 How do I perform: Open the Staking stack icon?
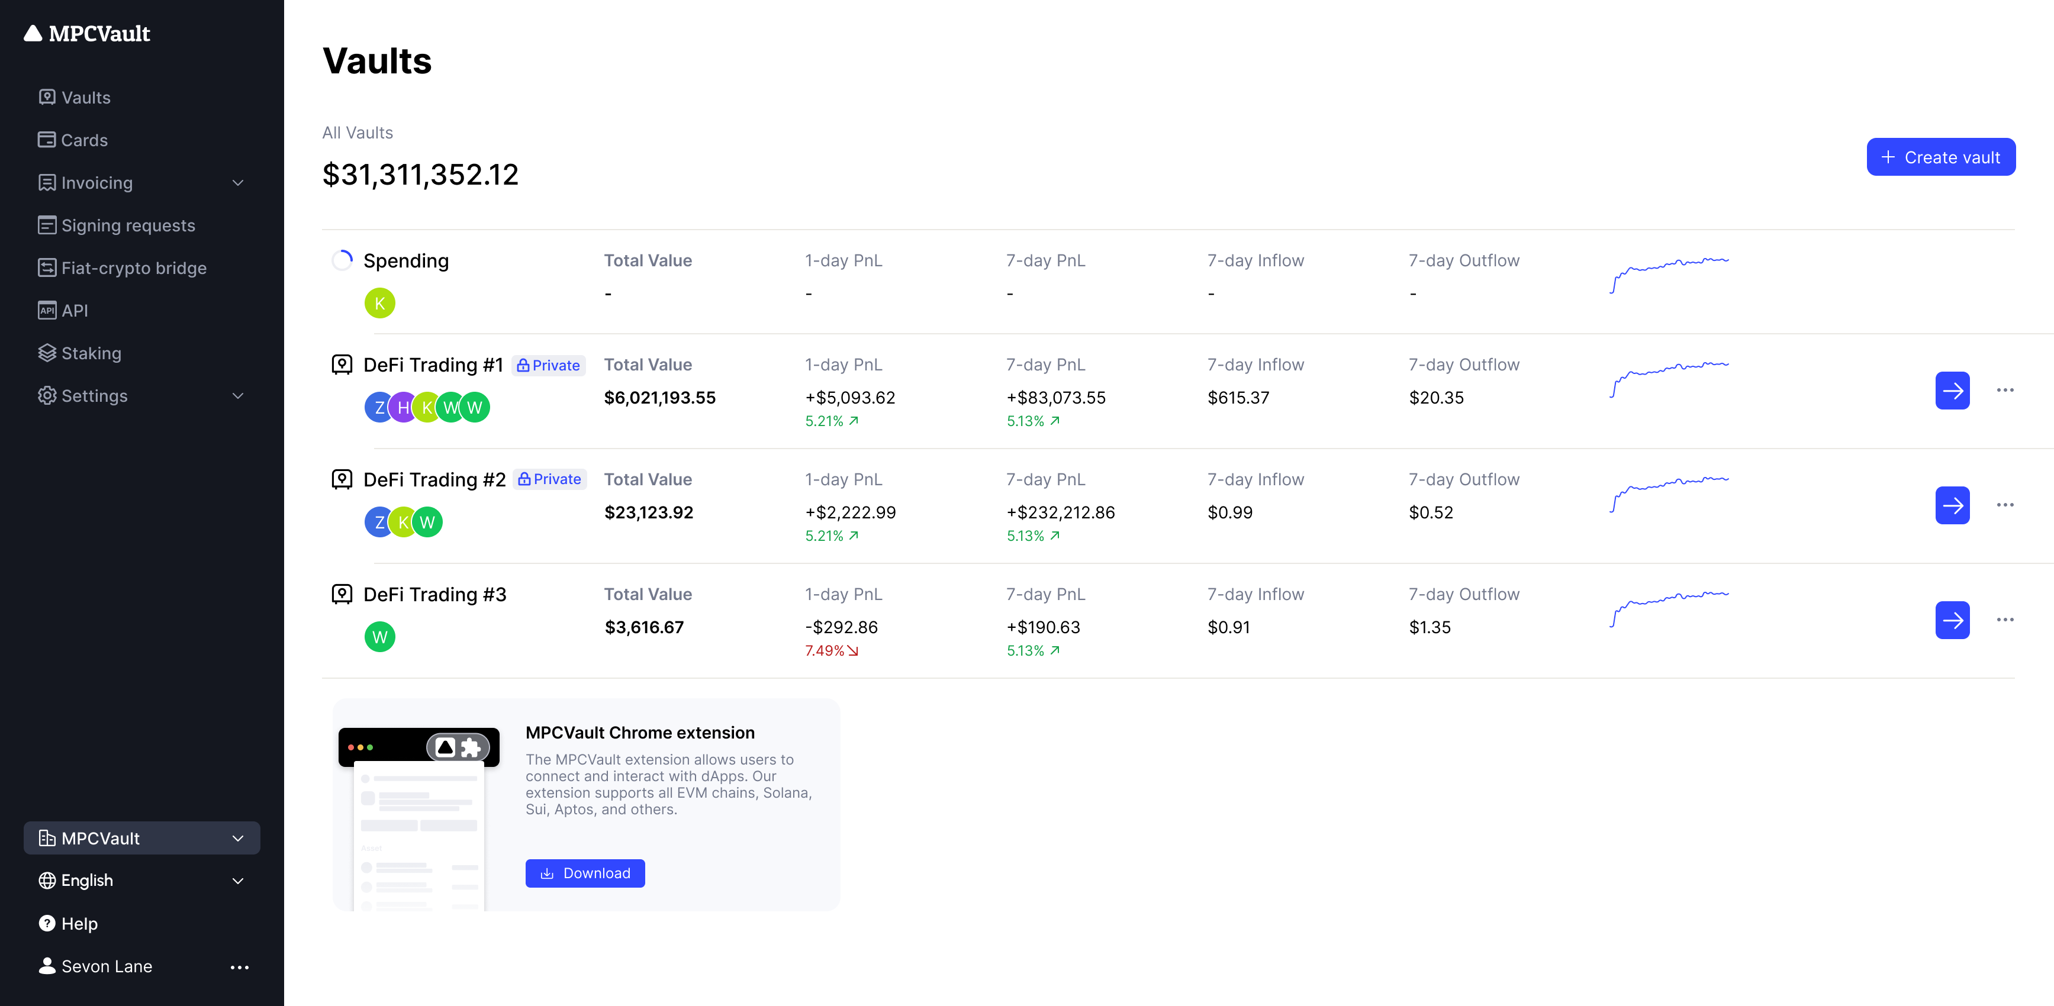tap(47, 353)
